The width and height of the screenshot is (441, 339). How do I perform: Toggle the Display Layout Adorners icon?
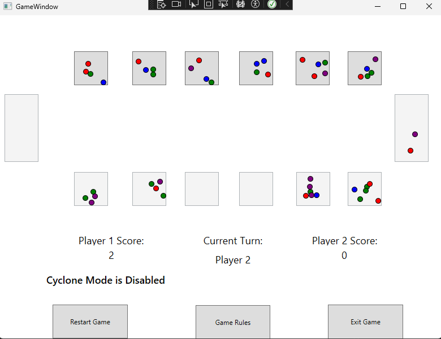pos(209,5)
